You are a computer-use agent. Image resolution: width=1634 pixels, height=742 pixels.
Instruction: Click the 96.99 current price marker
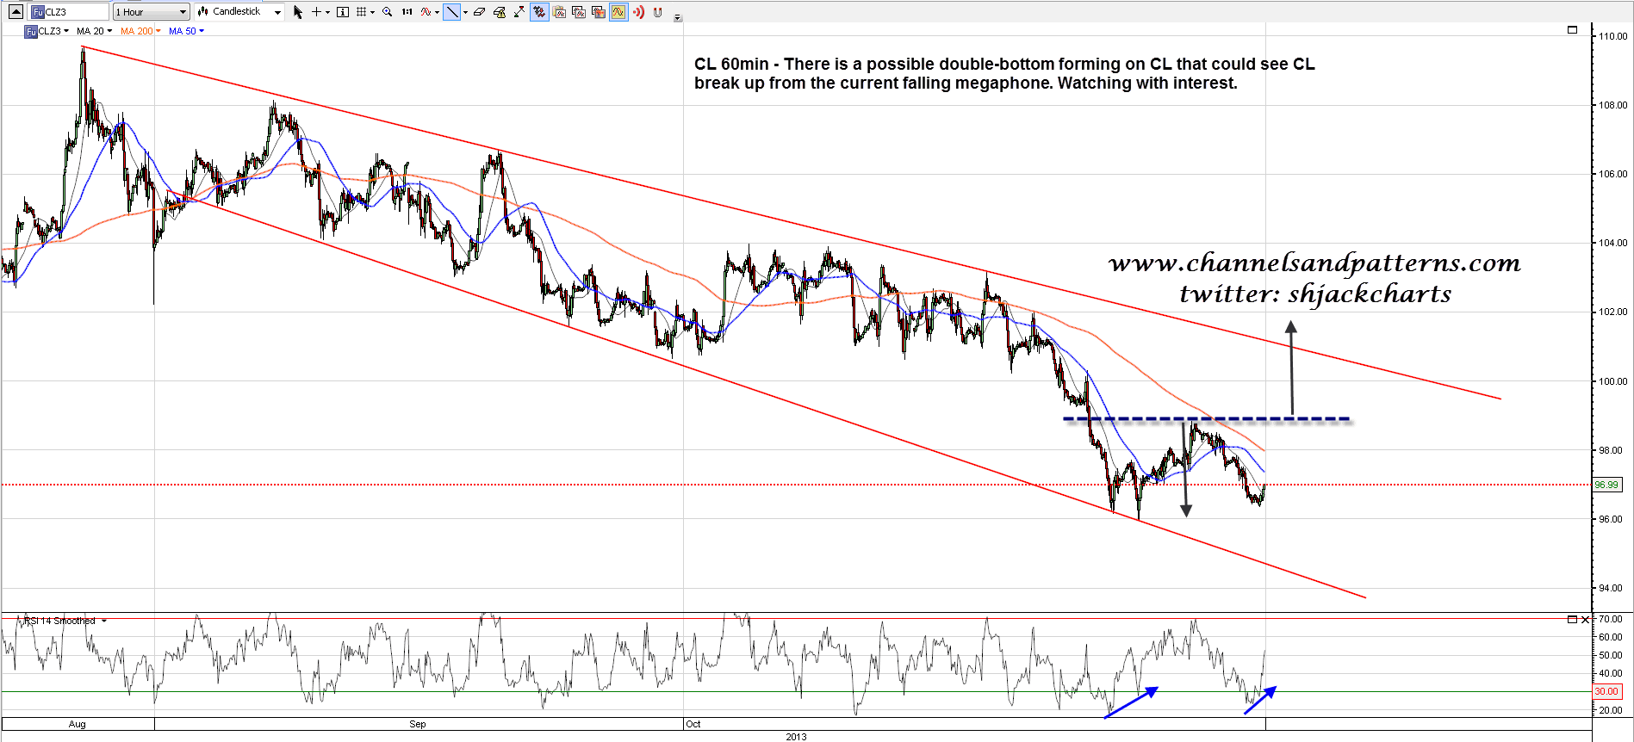click(x=1606, y=485)
